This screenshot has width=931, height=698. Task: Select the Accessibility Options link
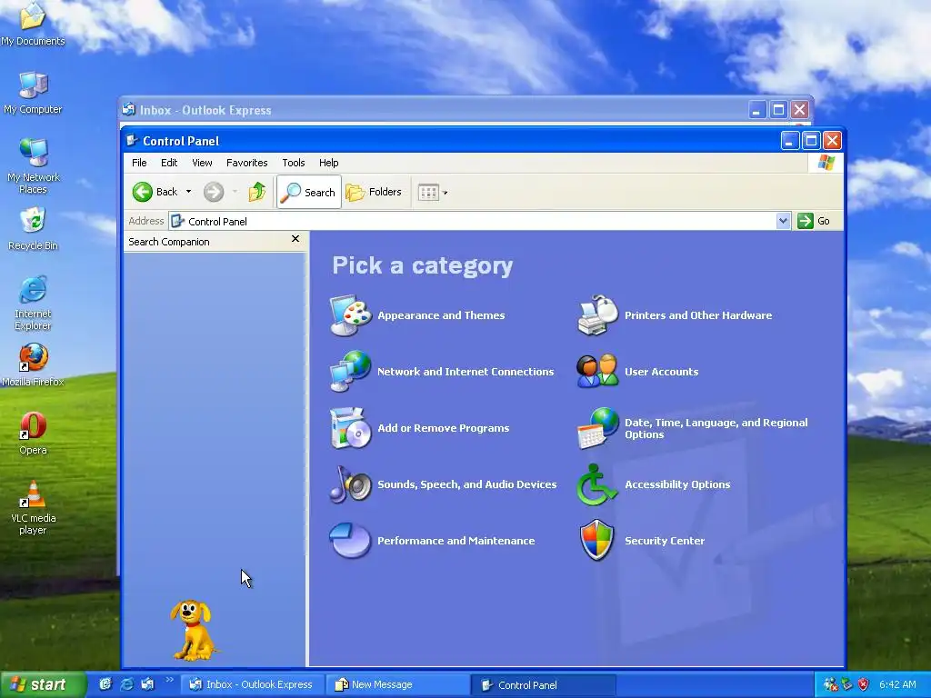[677, 484]
